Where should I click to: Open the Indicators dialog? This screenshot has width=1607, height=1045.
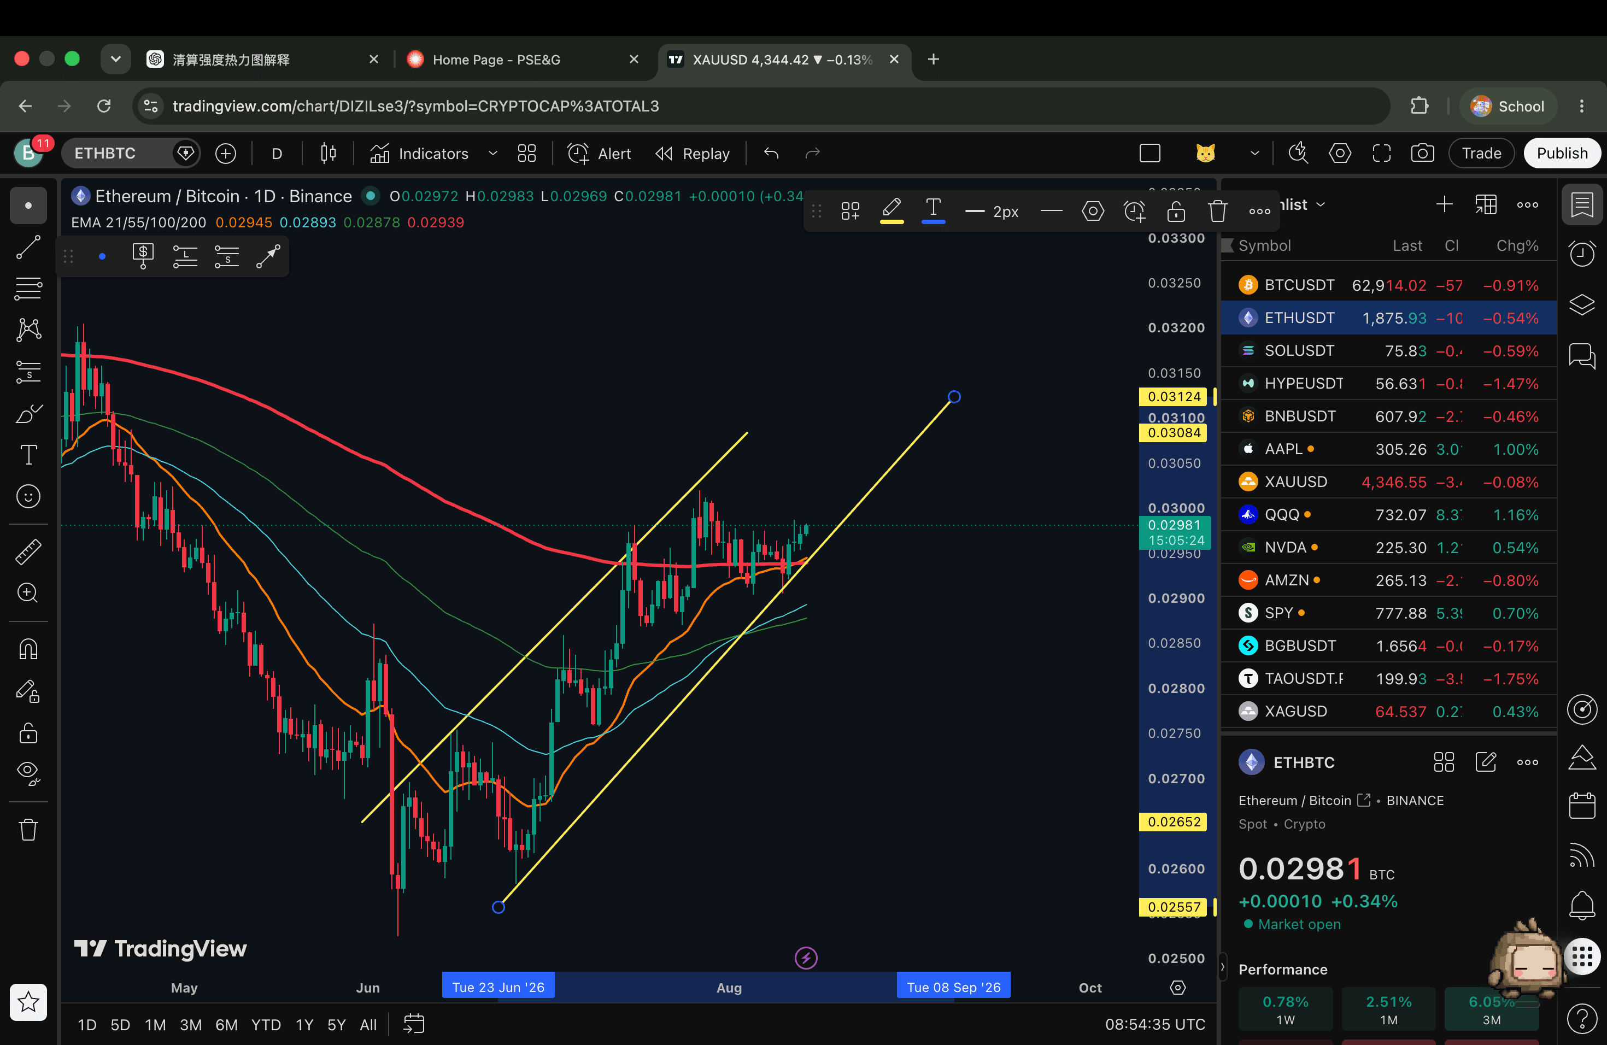(419, 153)
